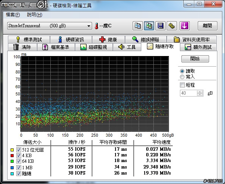225x184 pixels.
Task: Open the 健康 health tab
Action: coord(108,39)
